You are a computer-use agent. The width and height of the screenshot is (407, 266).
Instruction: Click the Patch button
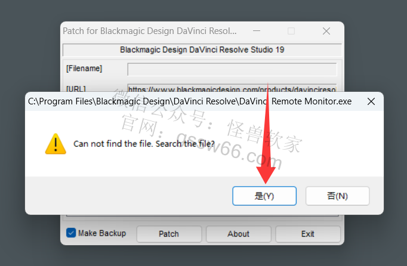(169, 234)
